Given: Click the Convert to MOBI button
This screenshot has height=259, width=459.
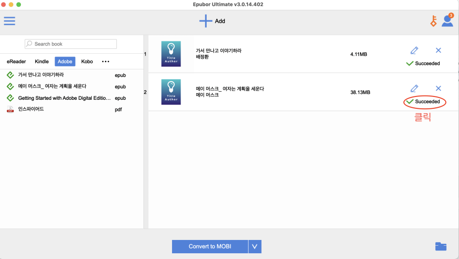Looking at the screenshot, I should point(210,247).
